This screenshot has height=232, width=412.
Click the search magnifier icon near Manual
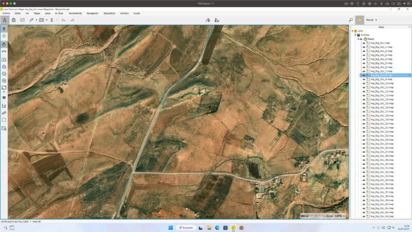[x=351, y=20]
